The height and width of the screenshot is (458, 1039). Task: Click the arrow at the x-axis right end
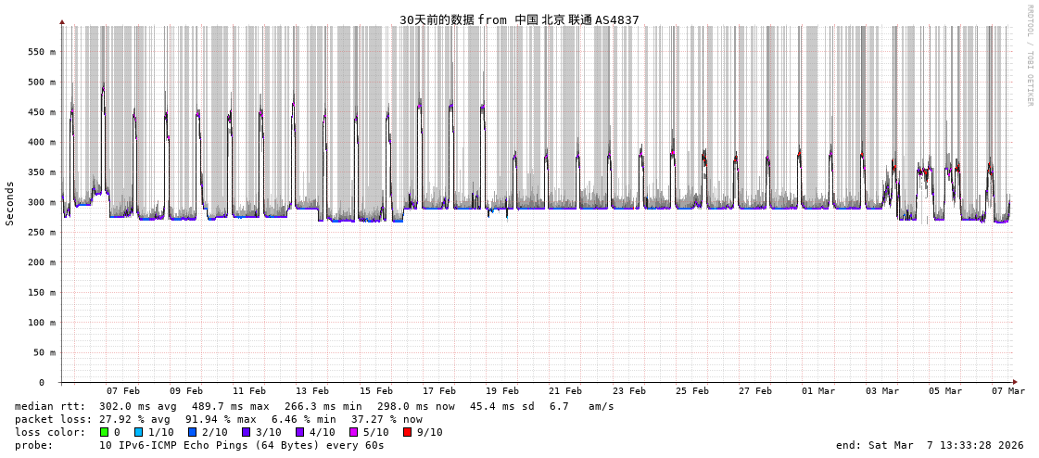1015,382
